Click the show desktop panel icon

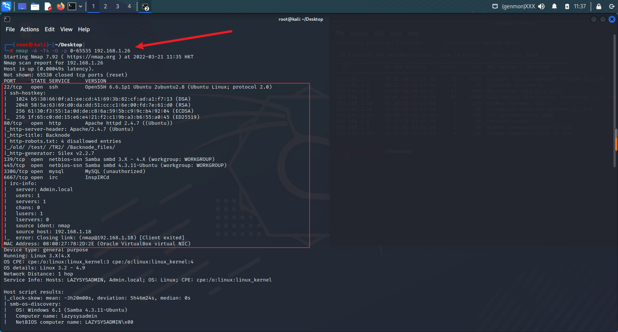pyautogui.click(x=22, y=6)
